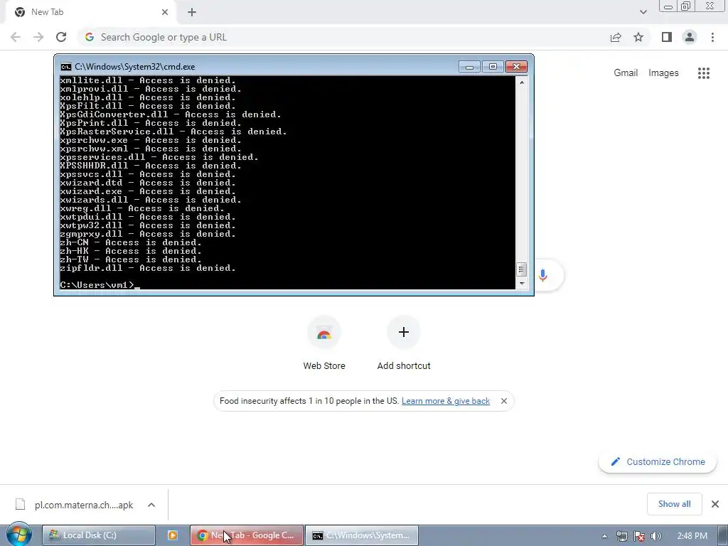The width and height of the screenshot is (728, 546).
Task: Open the Windows Start orb
Action: [x=19, y=535]
